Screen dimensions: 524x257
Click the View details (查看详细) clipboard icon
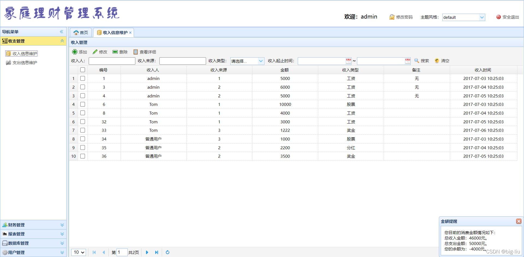(x=135, y=52)
